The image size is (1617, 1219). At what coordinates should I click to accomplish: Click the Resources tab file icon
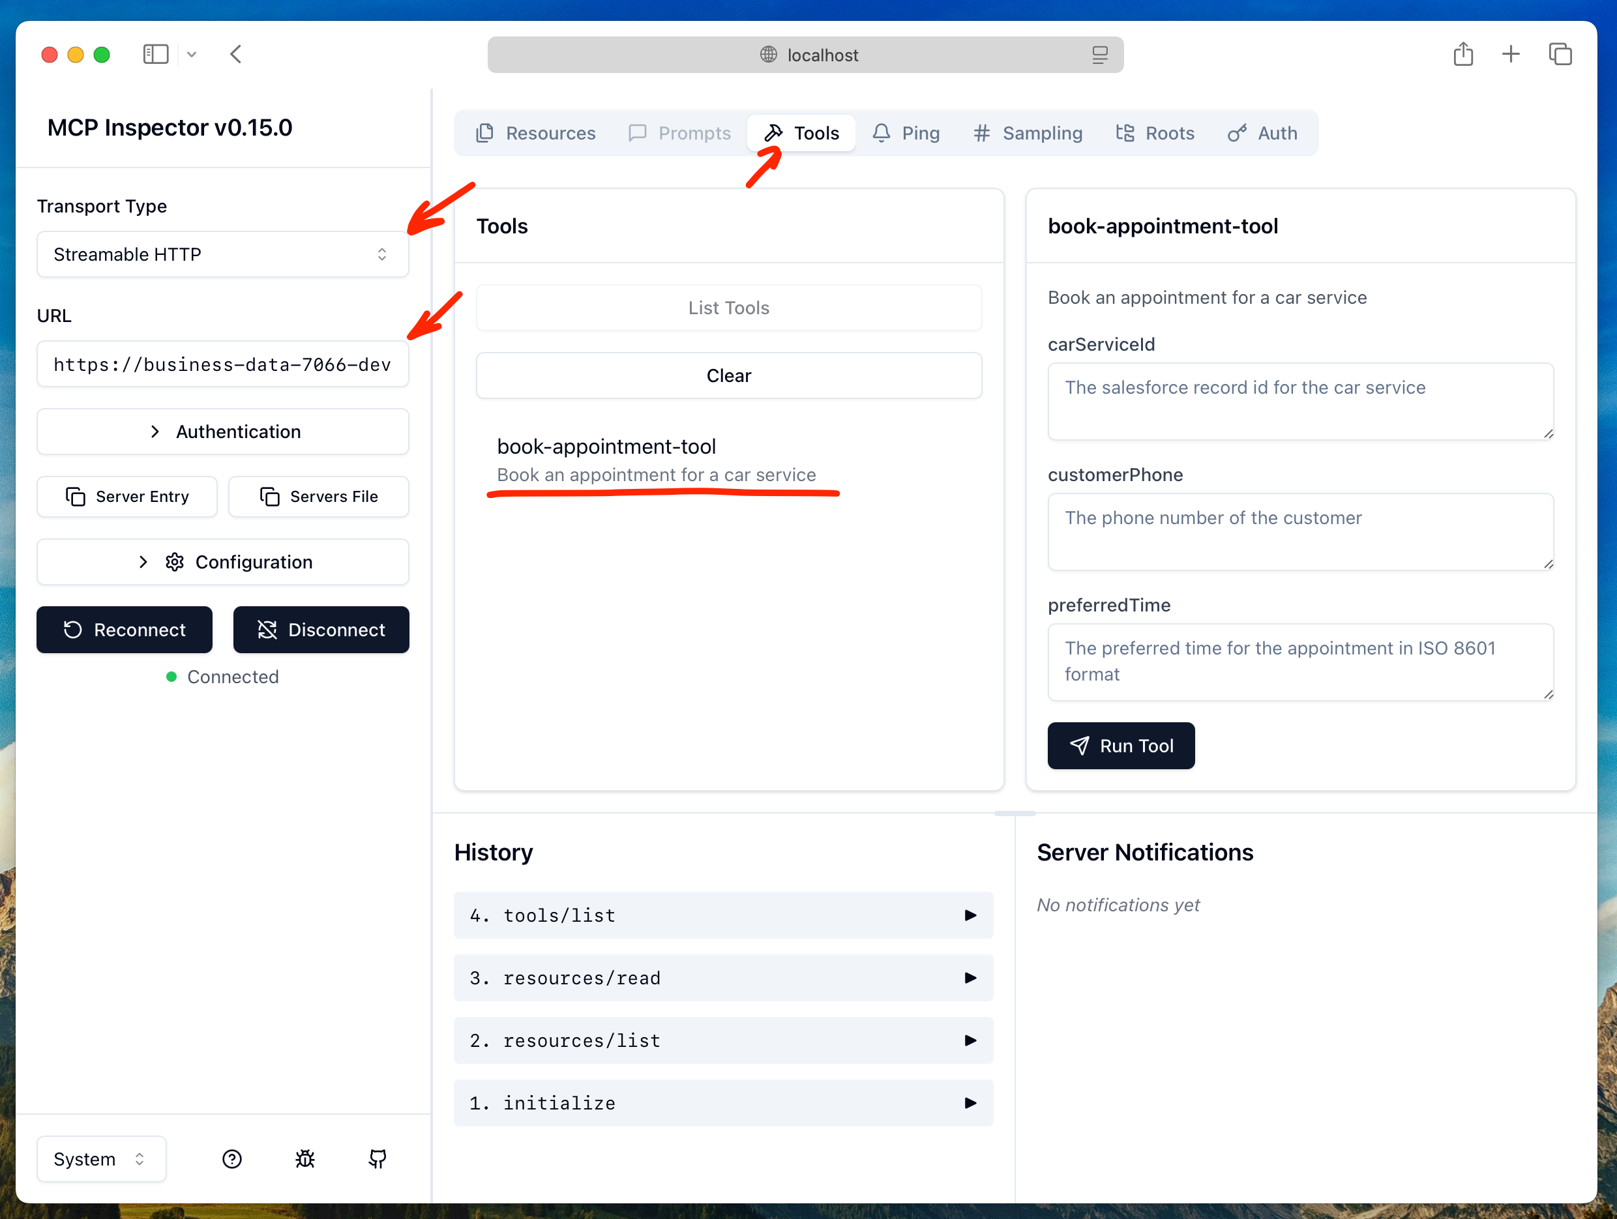coord(484,133)
